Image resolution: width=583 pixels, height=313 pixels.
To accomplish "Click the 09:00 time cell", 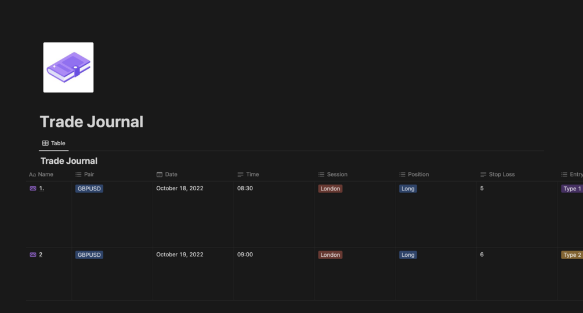I will click(245, 255).
